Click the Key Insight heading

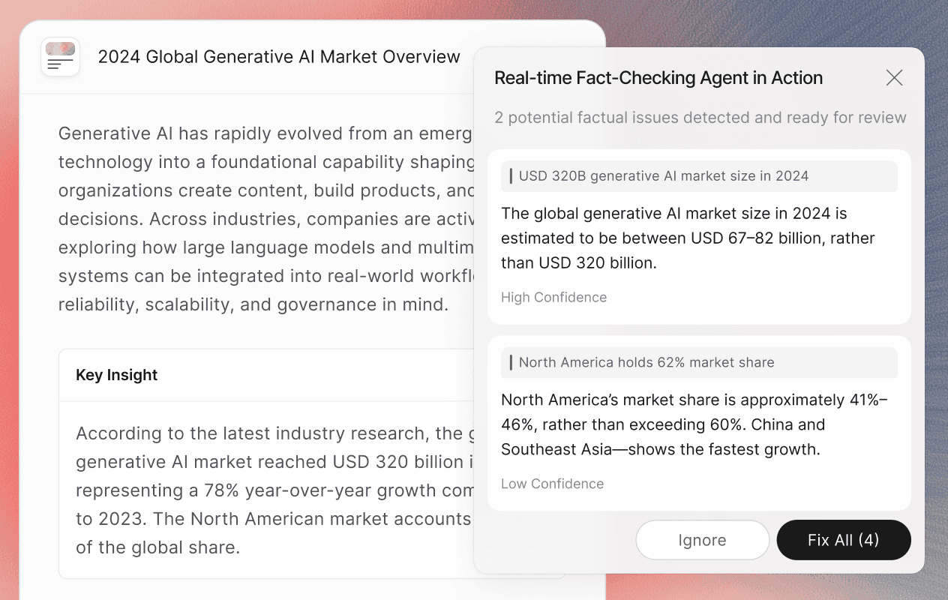coord(117,375)
